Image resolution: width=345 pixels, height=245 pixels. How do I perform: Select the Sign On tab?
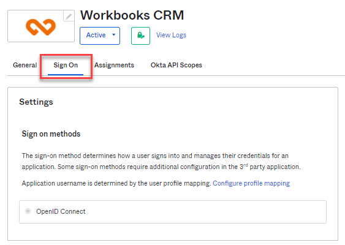66,66
